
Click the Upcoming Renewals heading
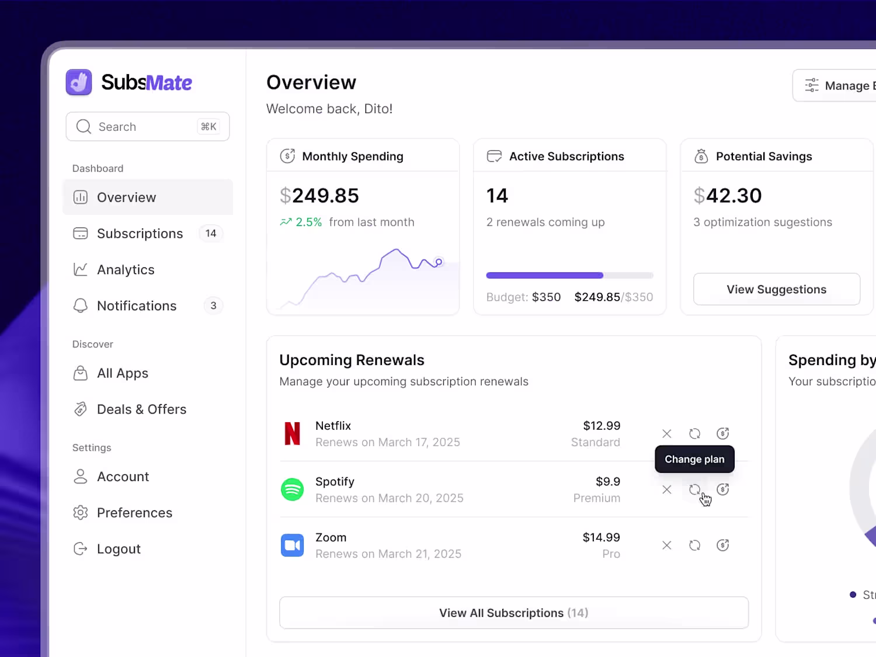tap(352, 360)
